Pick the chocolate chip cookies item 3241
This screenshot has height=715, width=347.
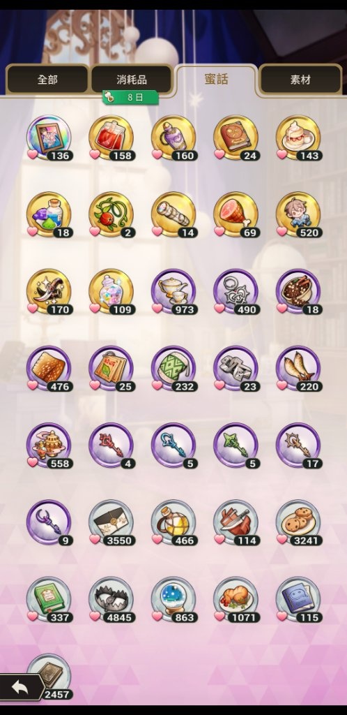tap(298, 522)
